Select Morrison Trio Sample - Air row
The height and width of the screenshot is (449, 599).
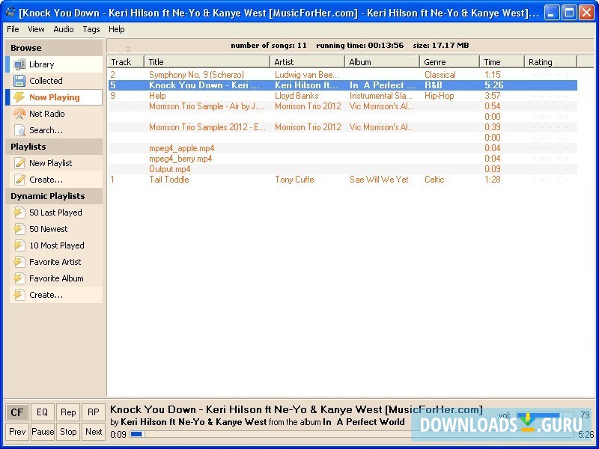pyautogui.click(x=343, y=106)
